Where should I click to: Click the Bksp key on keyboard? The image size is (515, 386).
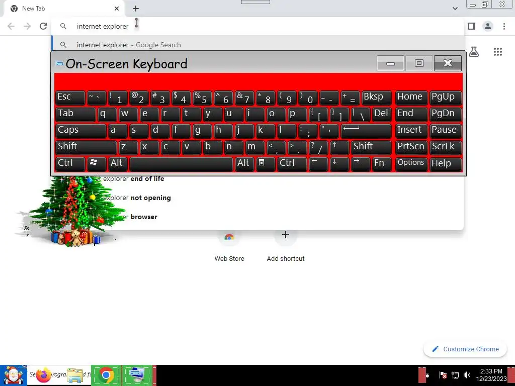click(x=377, y=98)
